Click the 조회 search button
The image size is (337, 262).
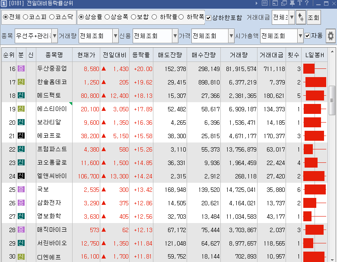pos(314,17)
